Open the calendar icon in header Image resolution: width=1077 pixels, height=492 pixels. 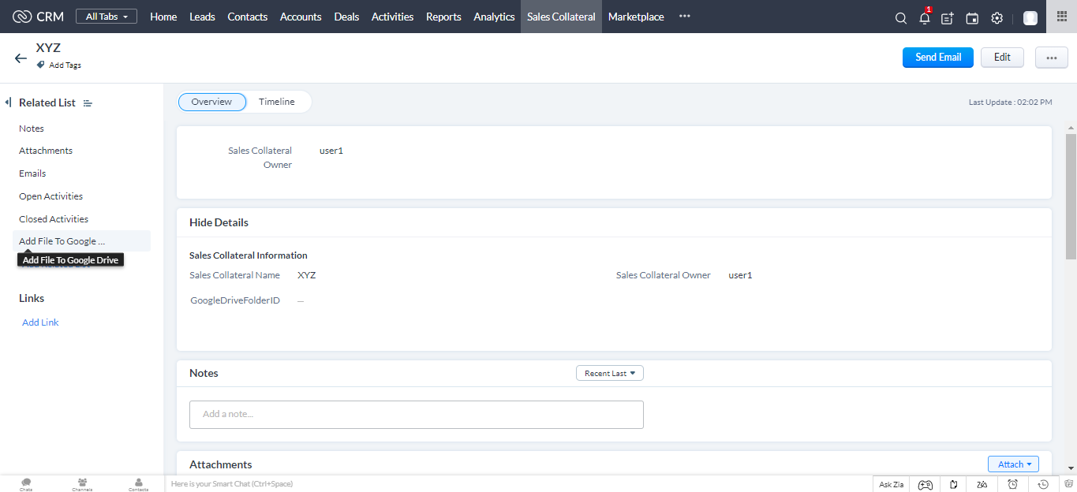(972, 18)
